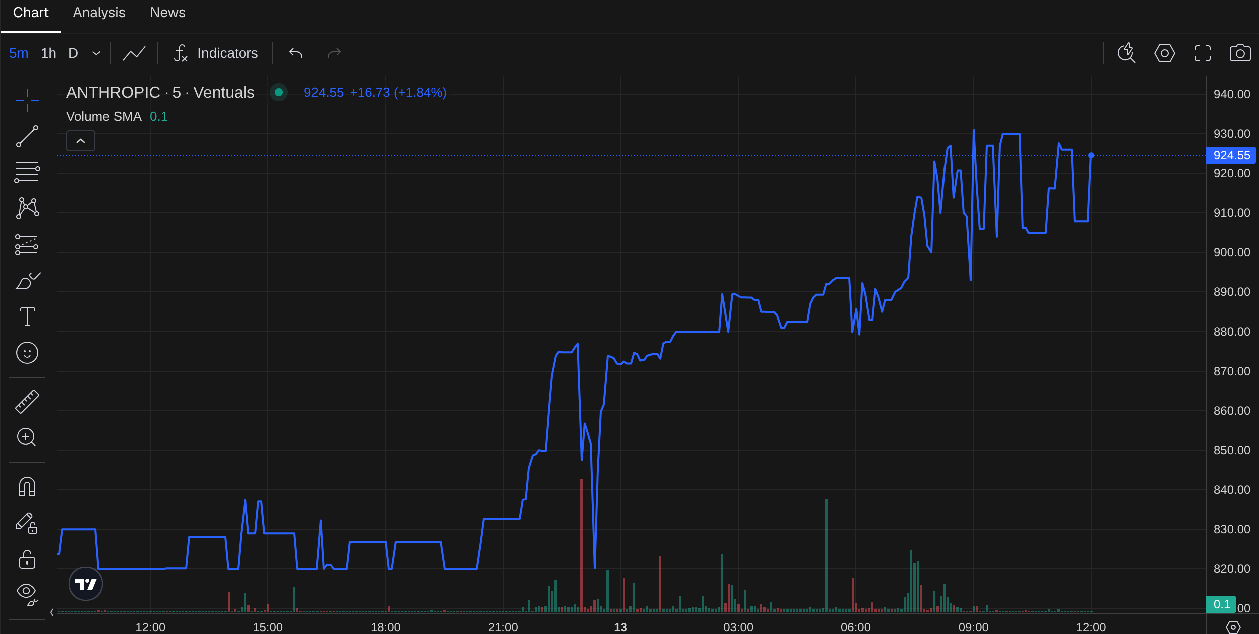
Task: Take a chart snapshot with camera icon
Action: 1240,53
